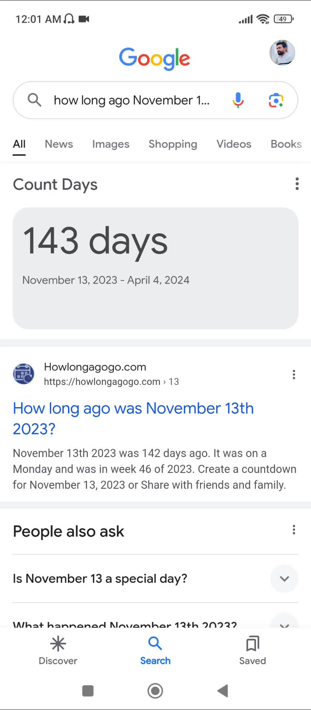
Task: Go to the Discover tab
Action: click(58, 651)
